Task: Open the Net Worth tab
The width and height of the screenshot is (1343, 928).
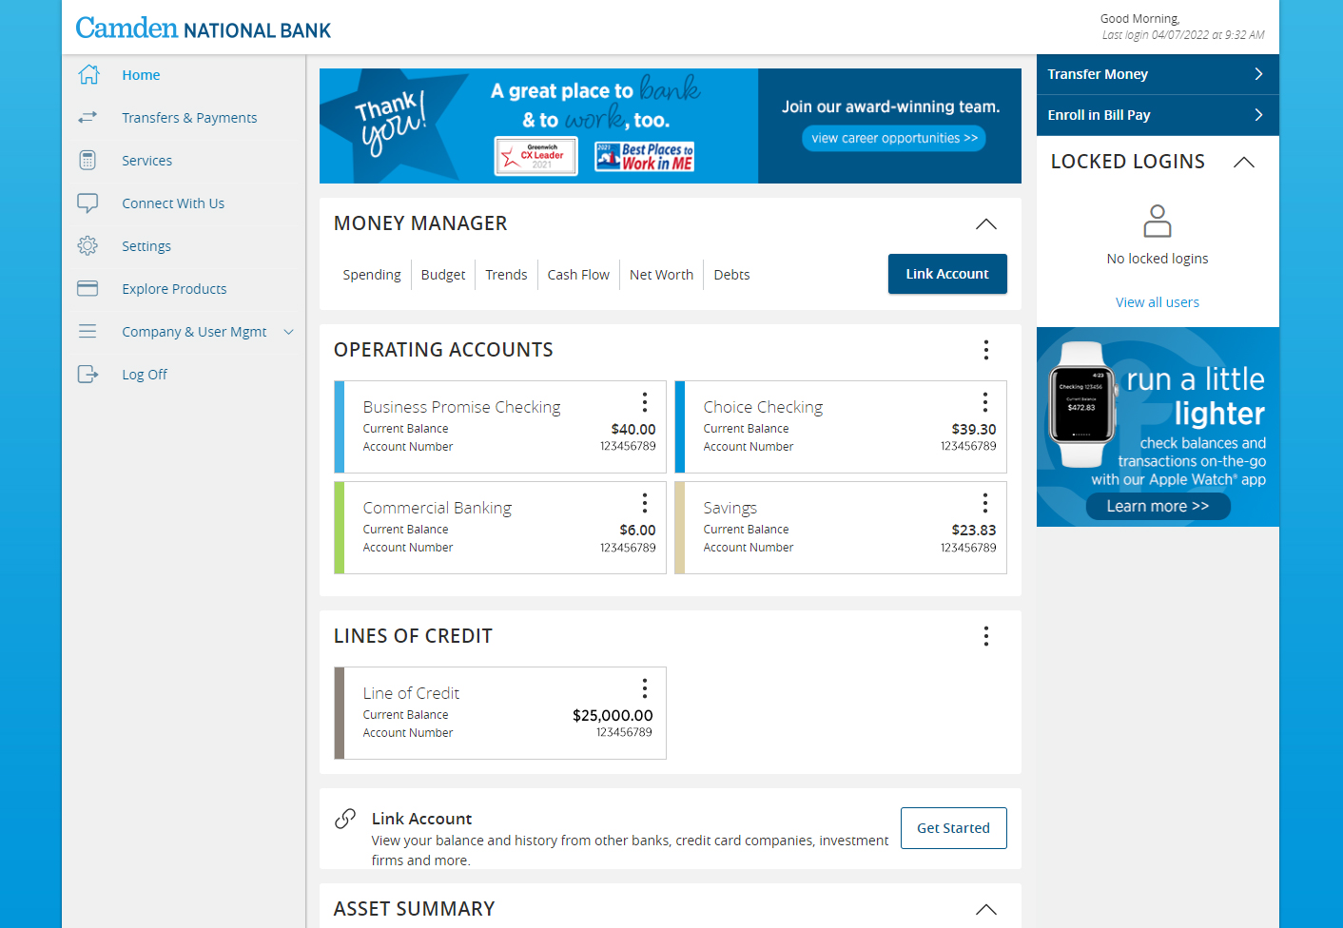Action: tap(662, 275)
